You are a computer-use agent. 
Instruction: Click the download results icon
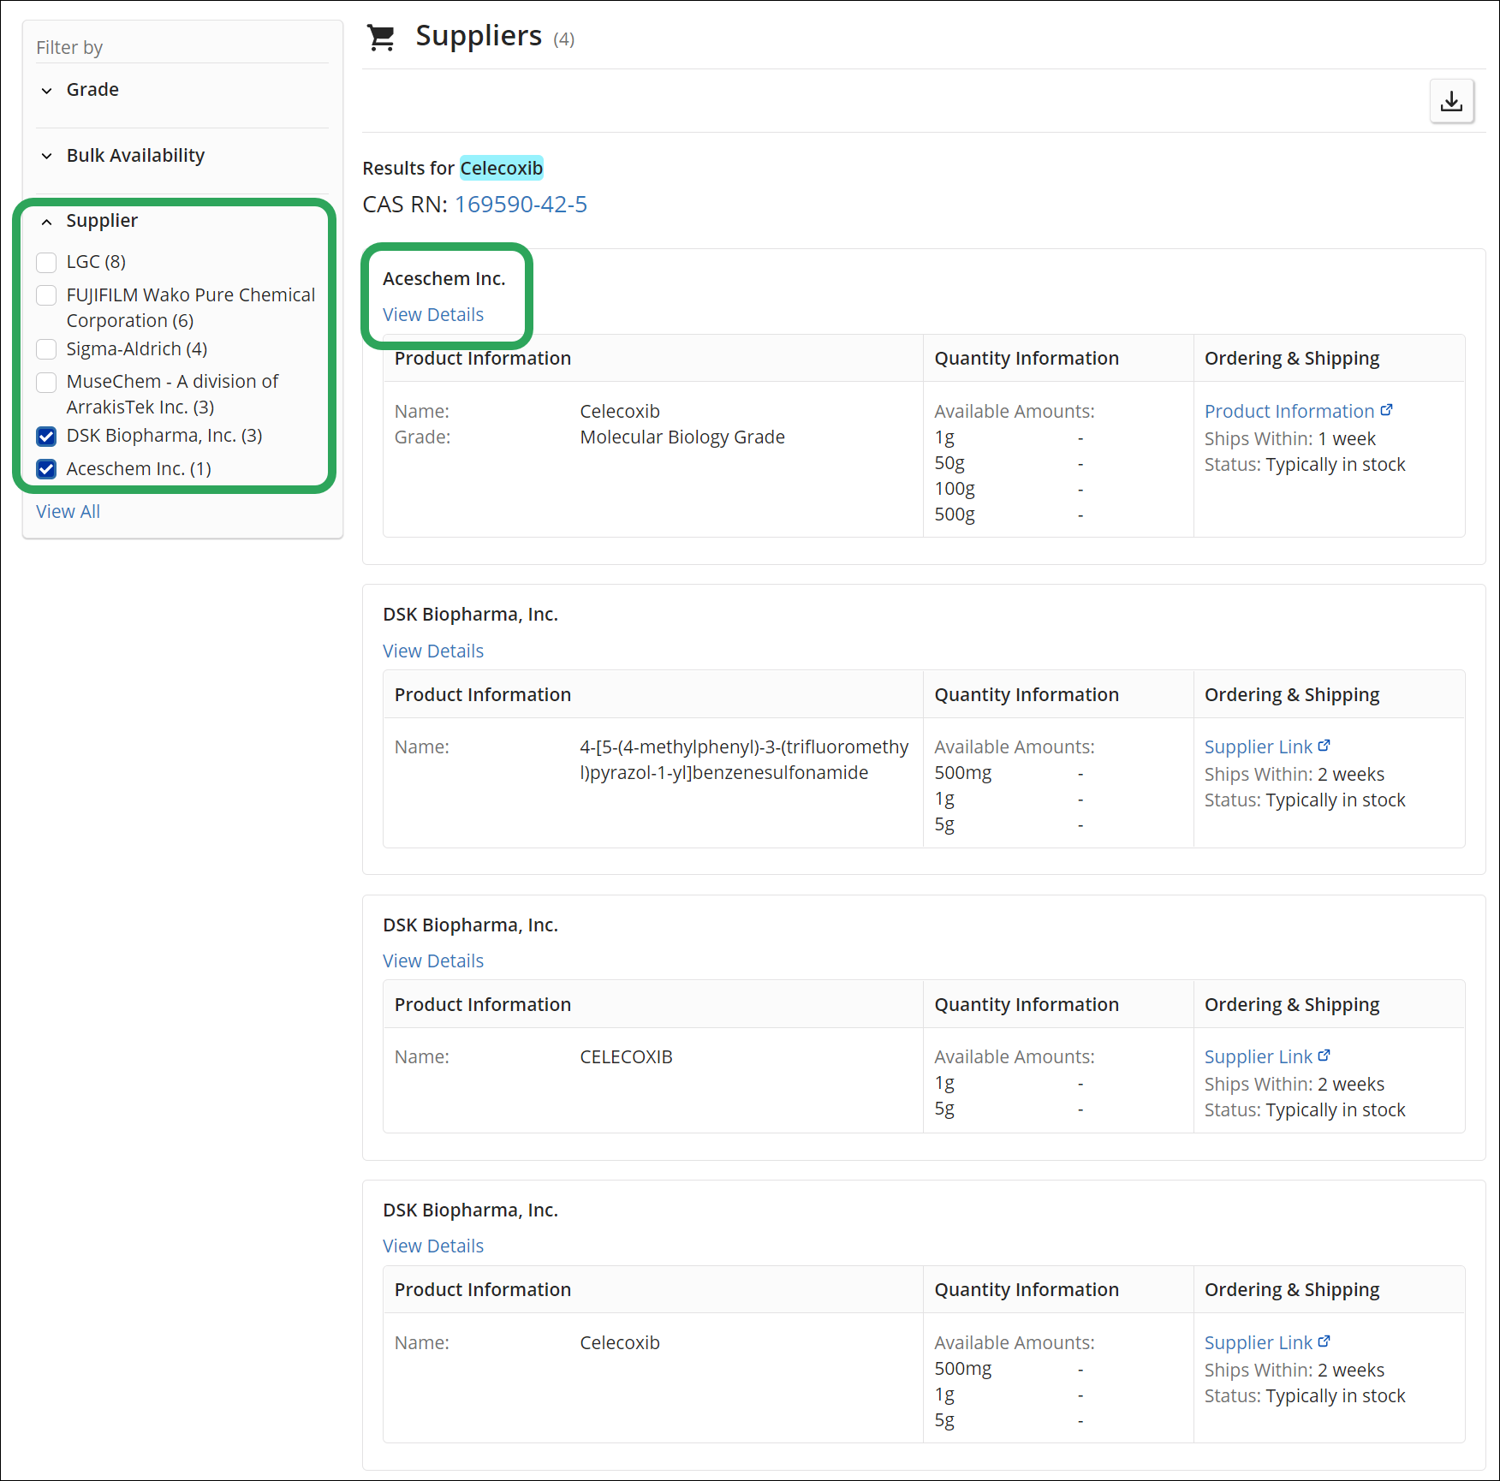(x=1451, y=101)
